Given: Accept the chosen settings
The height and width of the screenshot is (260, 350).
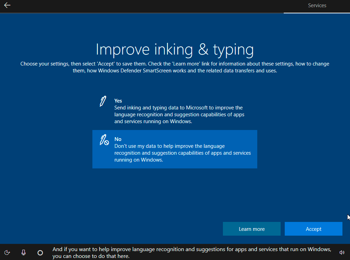Looking at the screenshot, I should coord(313,229).
